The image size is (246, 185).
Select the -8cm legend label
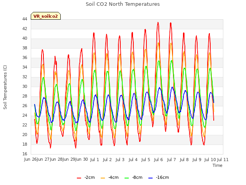[x=137, y=177]
